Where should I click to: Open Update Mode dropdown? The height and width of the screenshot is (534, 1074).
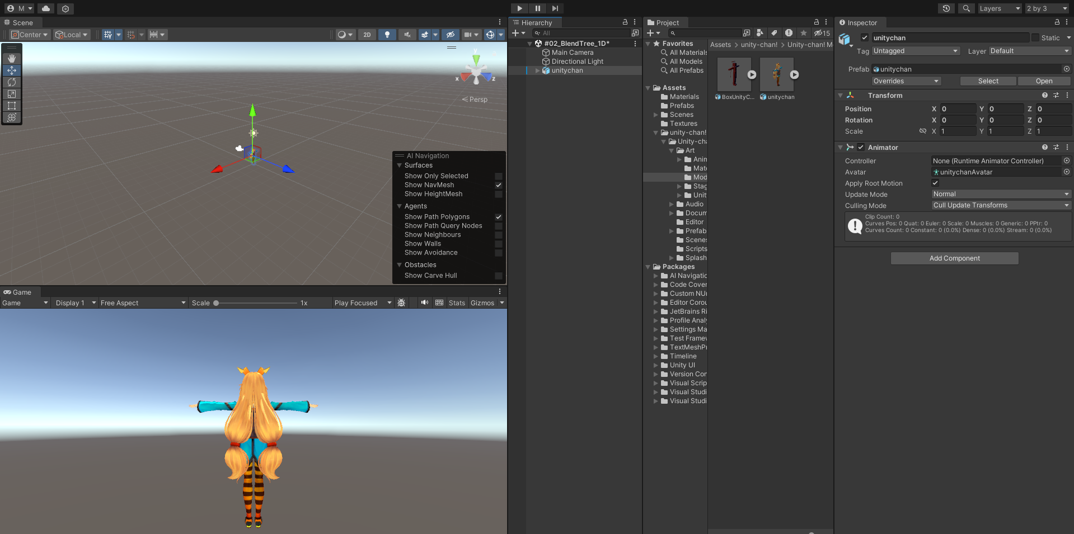[x=1001, y=194]
